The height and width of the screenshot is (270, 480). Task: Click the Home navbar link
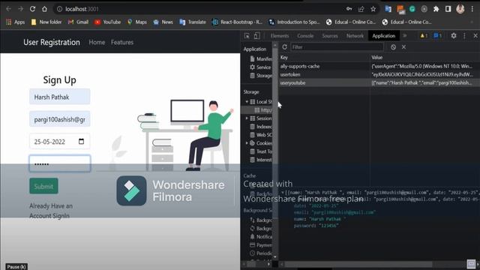97,42
